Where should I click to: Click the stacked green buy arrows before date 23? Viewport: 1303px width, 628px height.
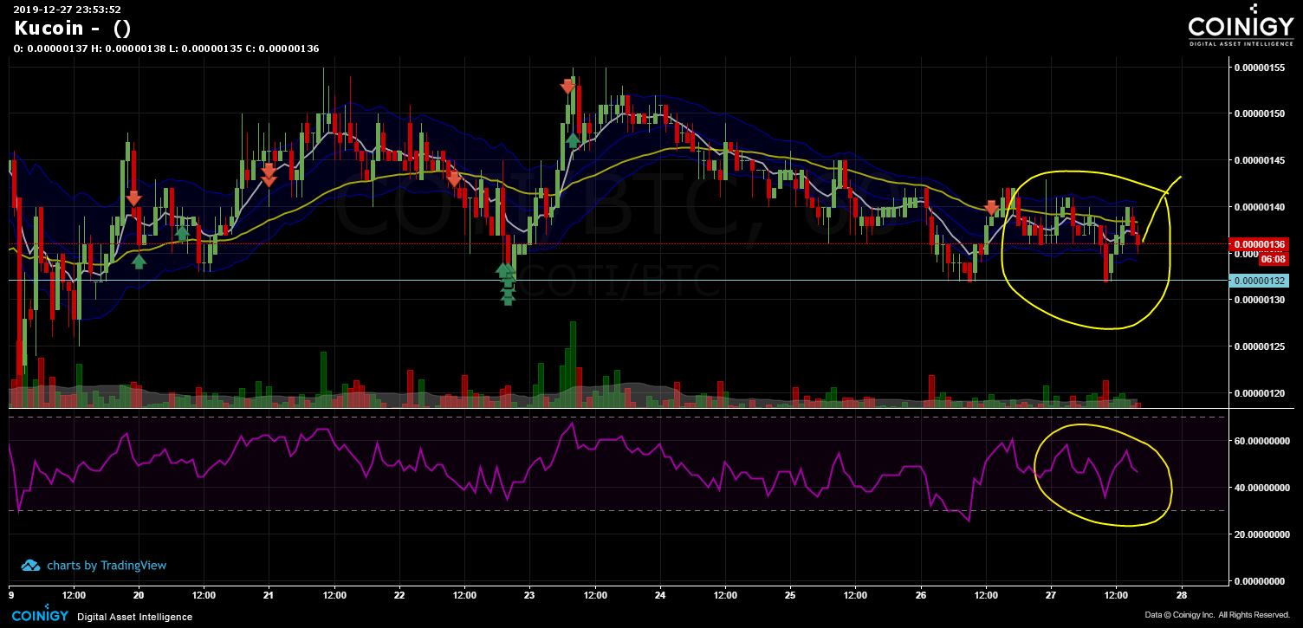507,284
